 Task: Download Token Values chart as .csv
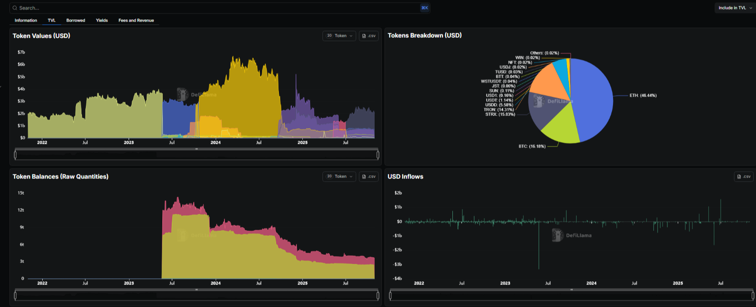click(368, 36)
